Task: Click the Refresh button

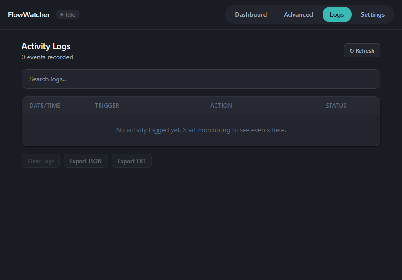Action: click(362, 50)
